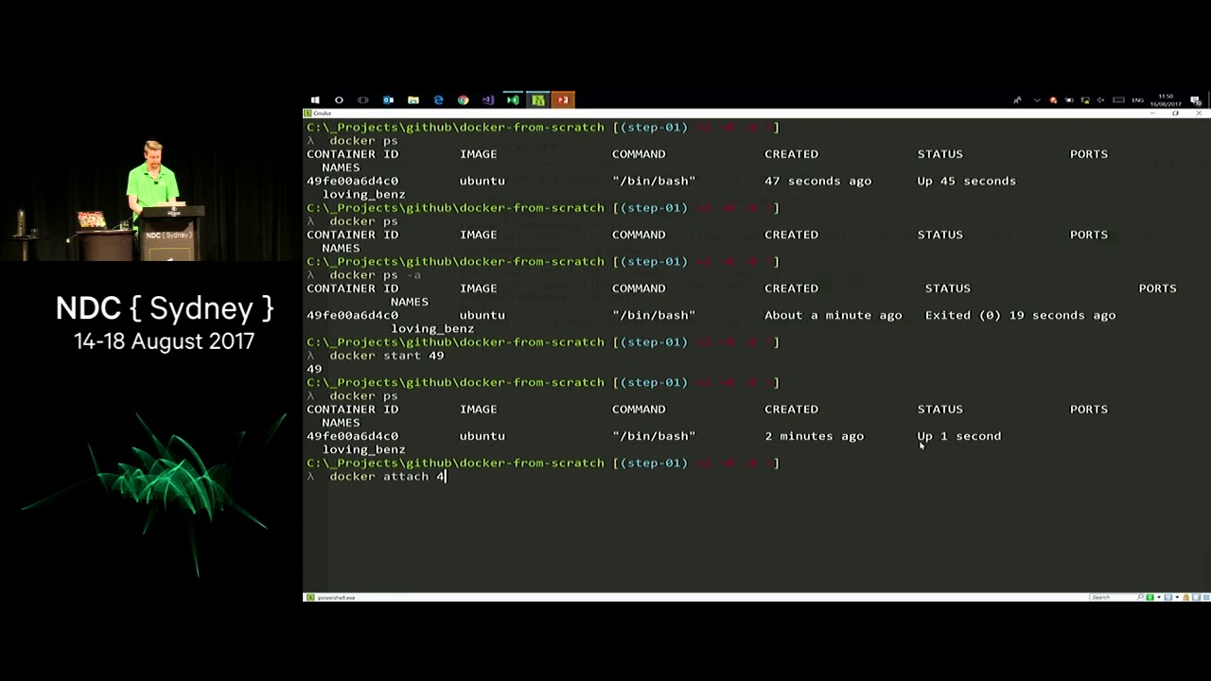The height and width of the screenshot is (681, 1211).
Task: Open Visual Studio Code green taskbar icon
Action: coord(513,99)
